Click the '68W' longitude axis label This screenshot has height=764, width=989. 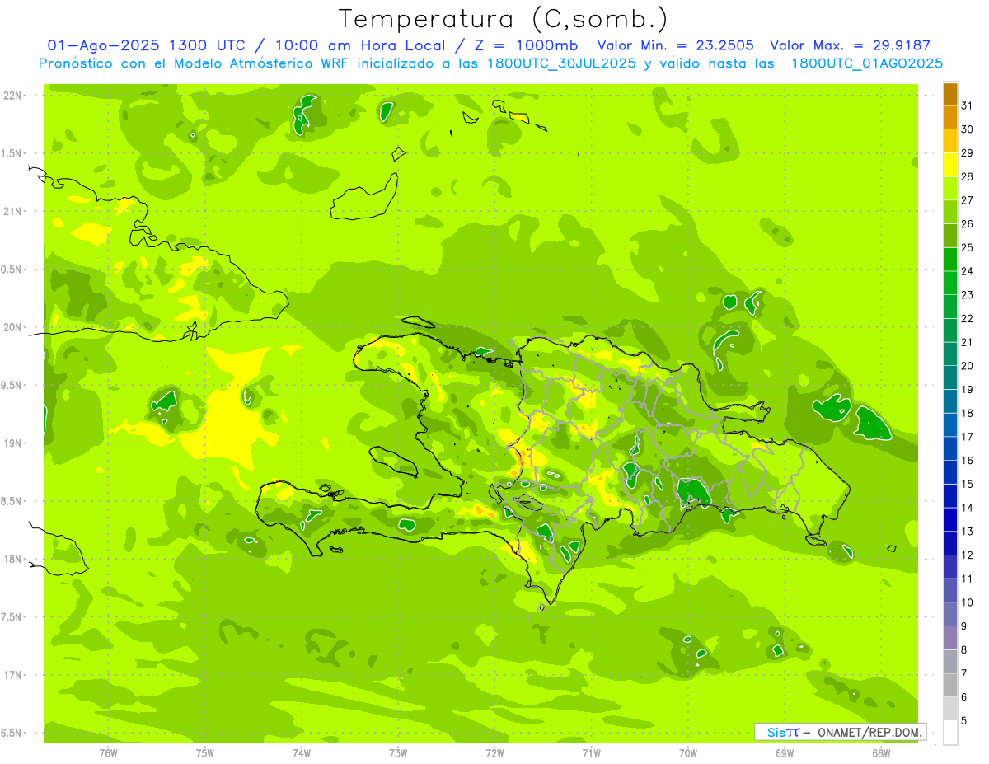[881, 753]
